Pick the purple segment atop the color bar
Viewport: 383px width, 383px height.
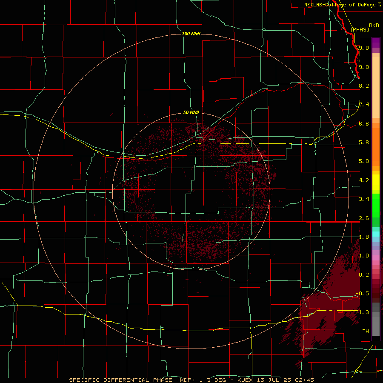[376, 43]
